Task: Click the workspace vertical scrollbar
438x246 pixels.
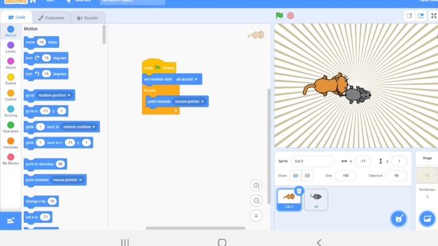Action: (x=269, y=146)
